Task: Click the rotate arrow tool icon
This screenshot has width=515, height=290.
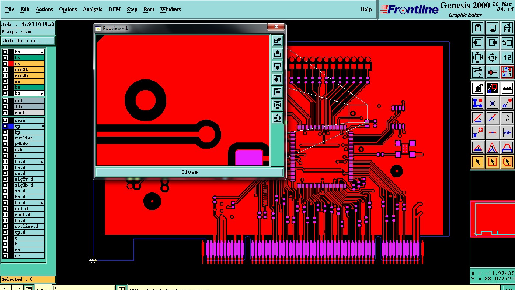Action: coord(507,118)
